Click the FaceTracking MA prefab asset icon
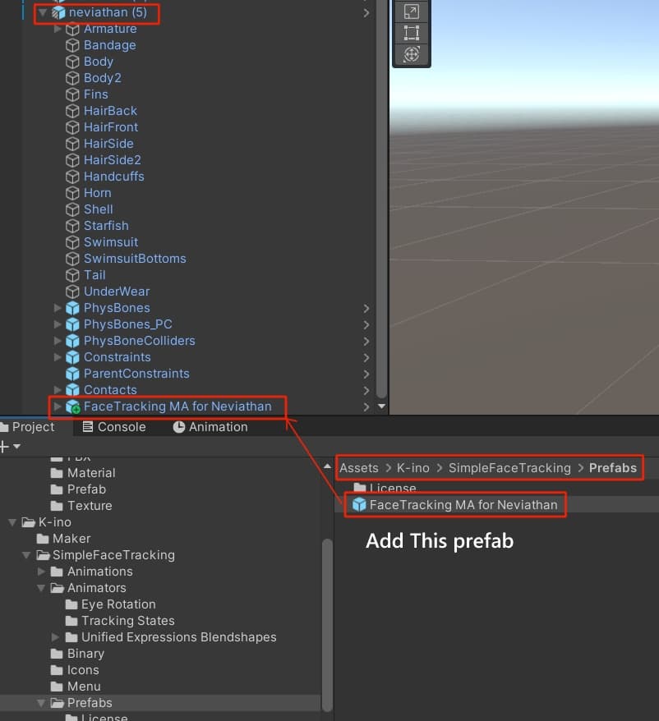The image size is (659, 721). (x=359, y=504)
